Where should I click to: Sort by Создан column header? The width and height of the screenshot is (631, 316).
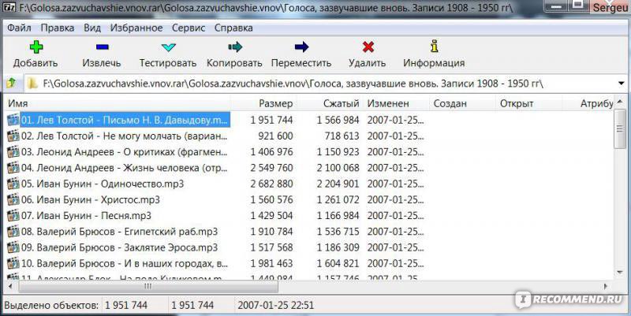click(x=462, y=103)
